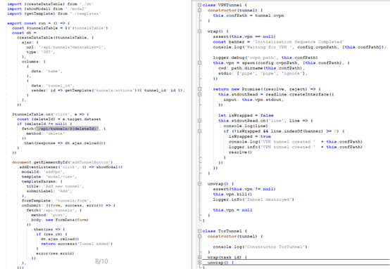Click the template: 'modal/view' line
The image size is (390, 269).
[49, 177]
